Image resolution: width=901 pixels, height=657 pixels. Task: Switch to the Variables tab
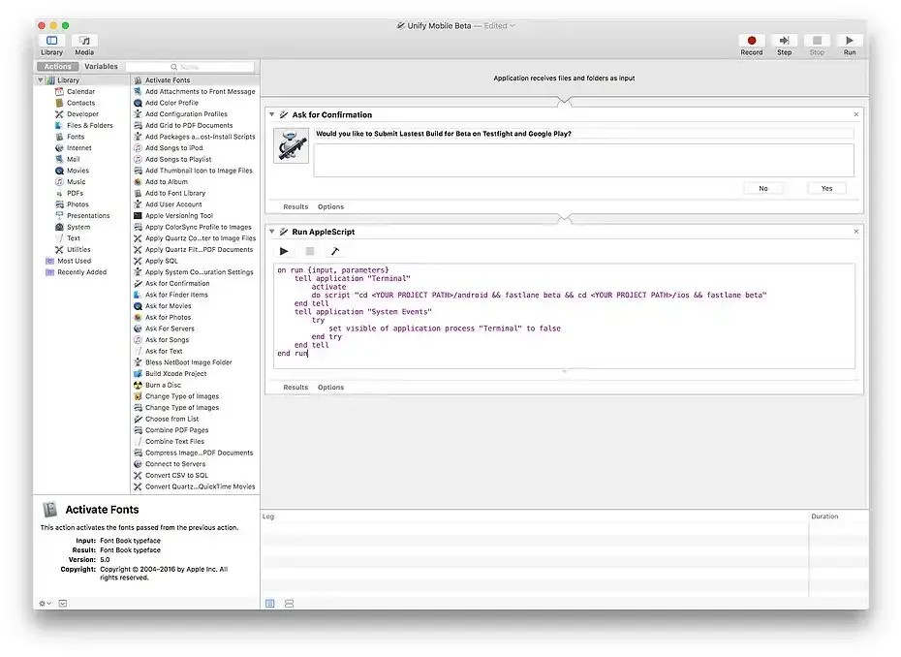101,67
